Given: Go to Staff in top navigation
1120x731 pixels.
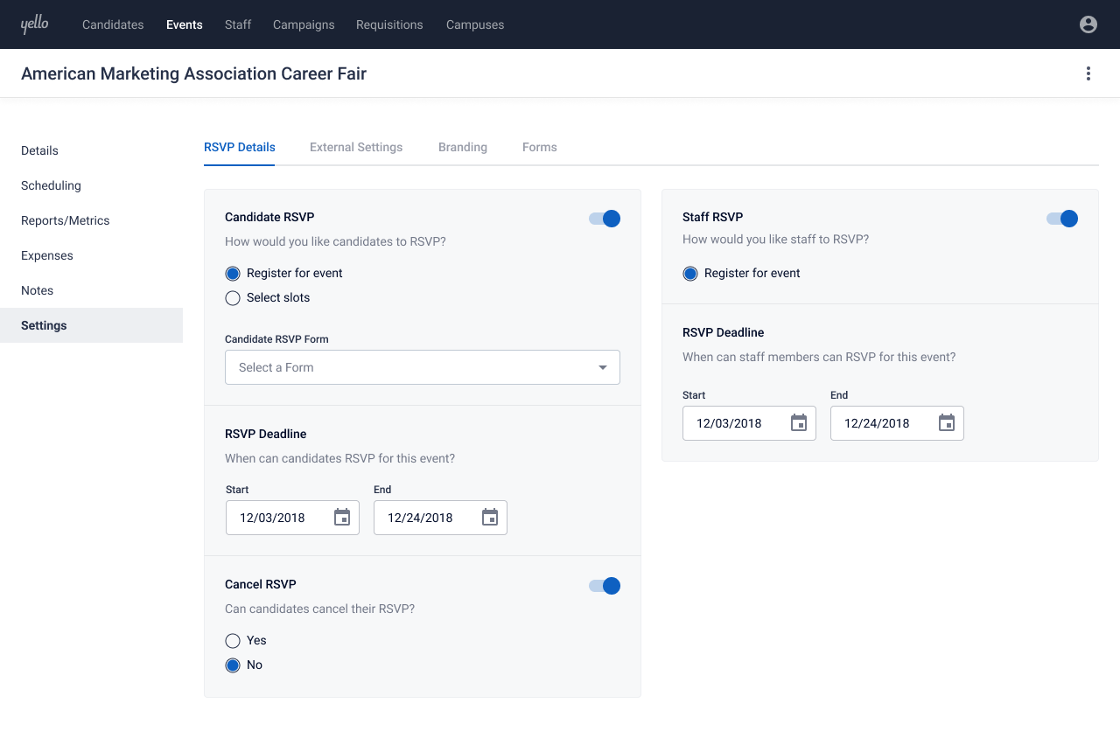Looking at the screenshot, I should (238, 24).
